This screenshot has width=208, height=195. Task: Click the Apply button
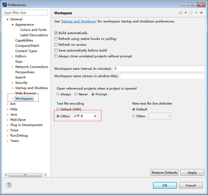pos(192,173)
